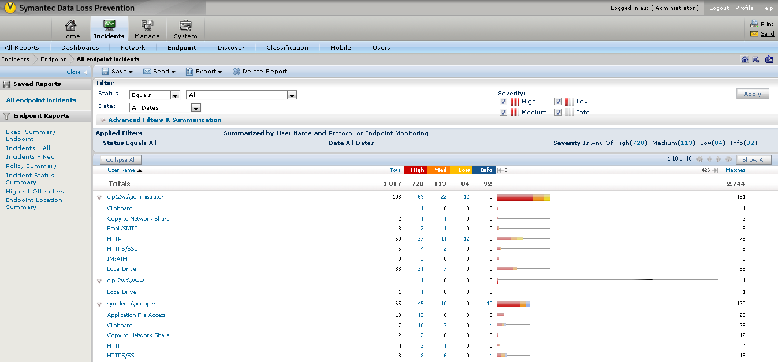Switch to the Mobile tab
Screen dimensions: 778x362
click(x=341, y=48)
